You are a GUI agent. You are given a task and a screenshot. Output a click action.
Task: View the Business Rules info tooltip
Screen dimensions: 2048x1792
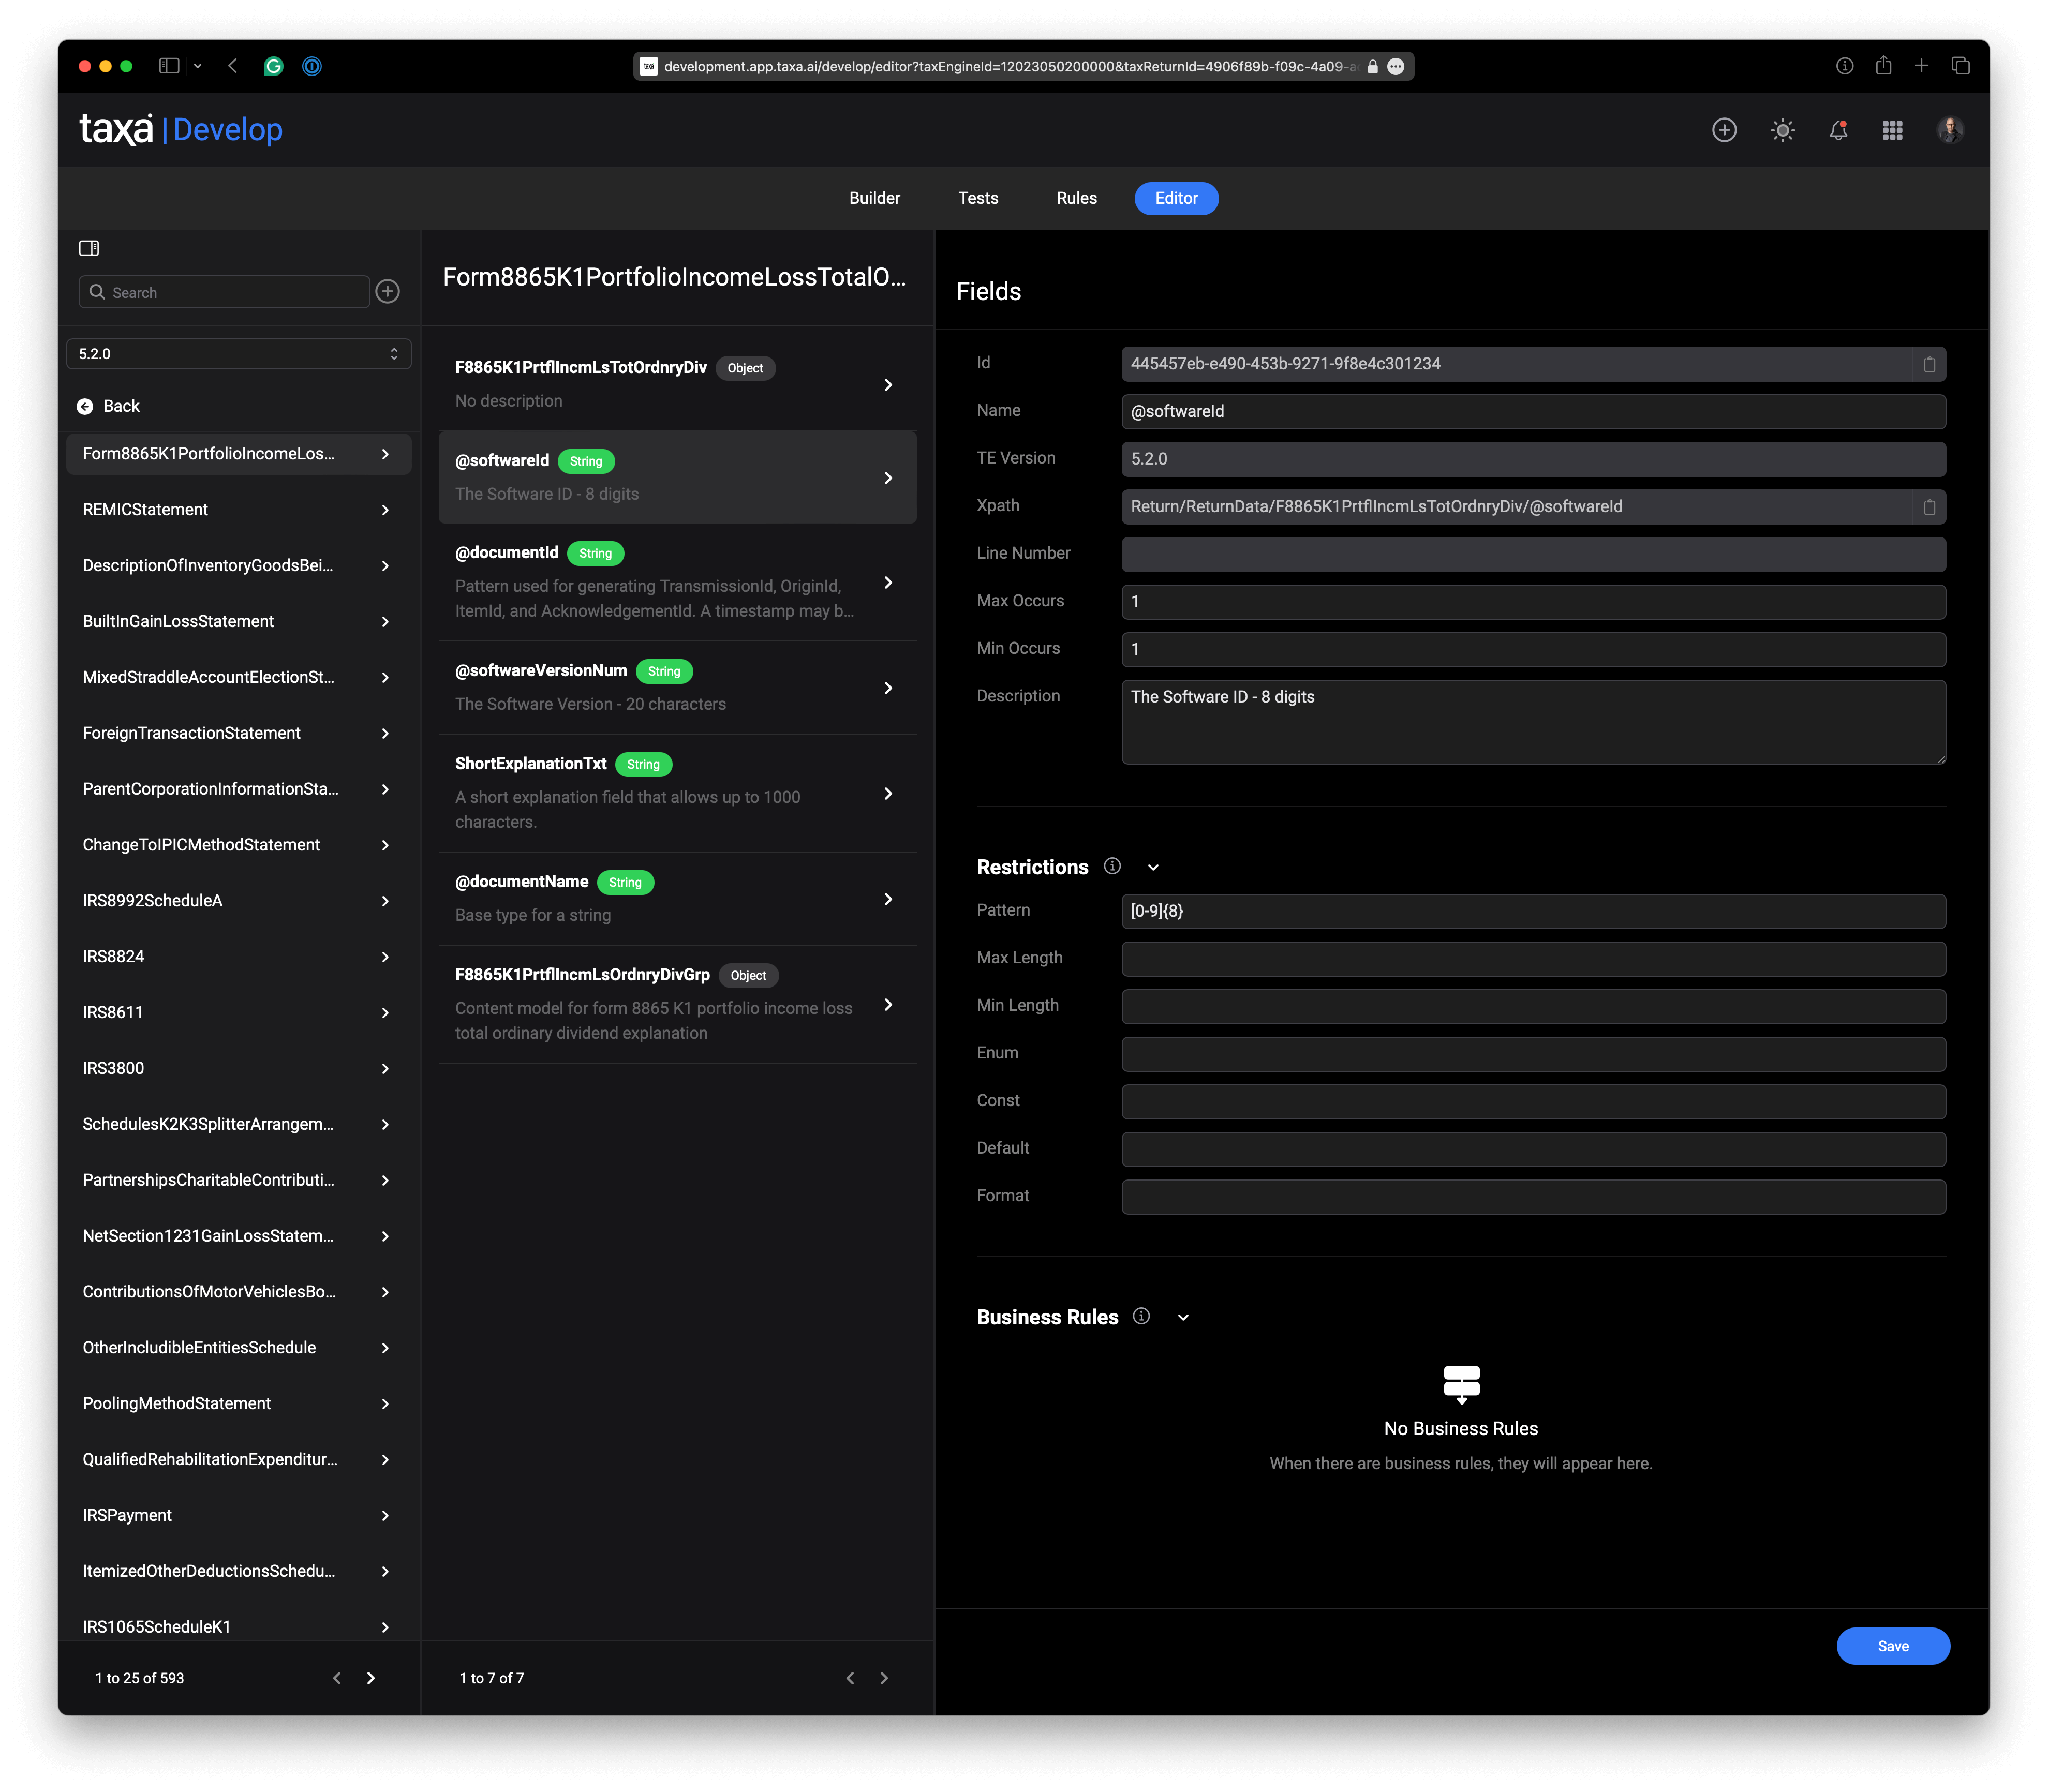(1141, 1317)
